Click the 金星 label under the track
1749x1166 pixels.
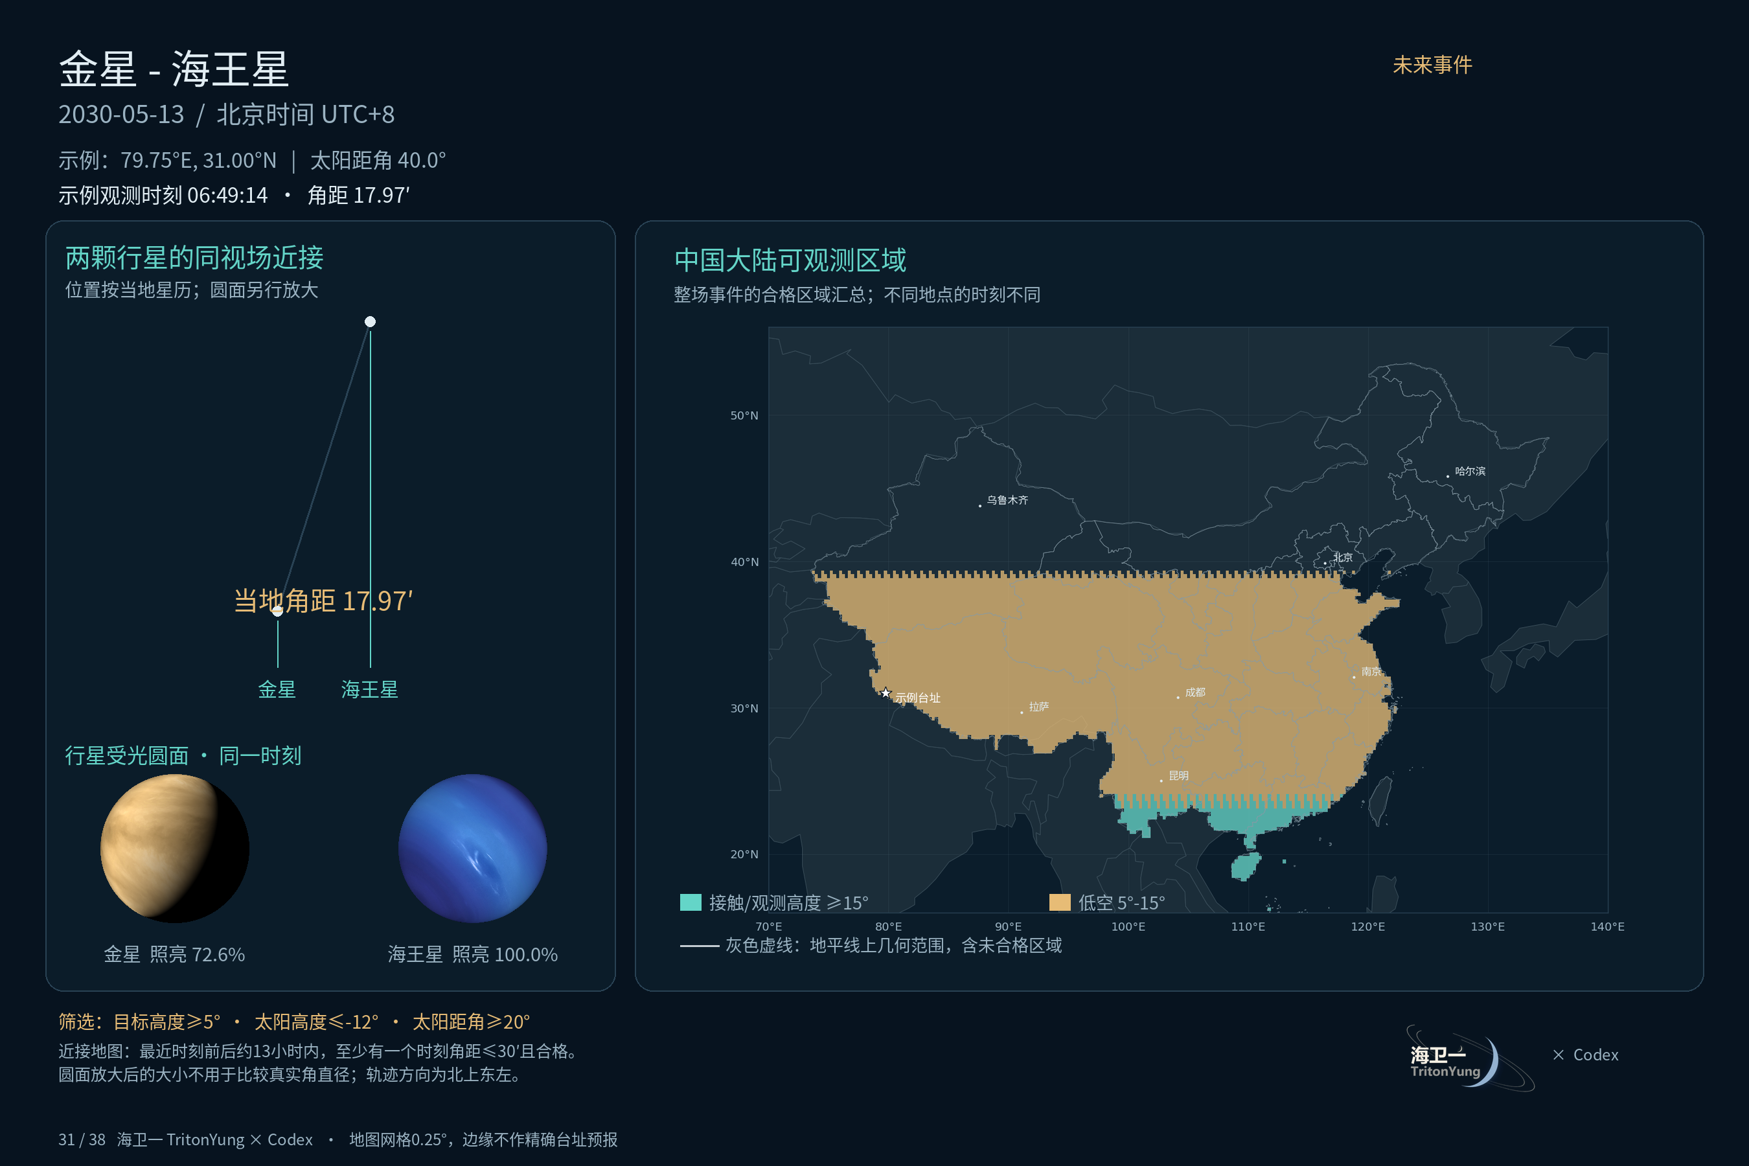(277, 689)
